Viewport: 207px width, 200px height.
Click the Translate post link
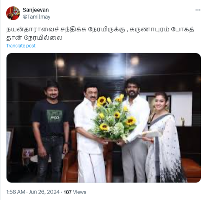[x=21, y=46]
